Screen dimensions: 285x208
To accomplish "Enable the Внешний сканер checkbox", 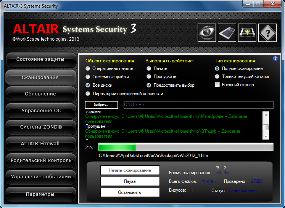I will coord(217,85).
